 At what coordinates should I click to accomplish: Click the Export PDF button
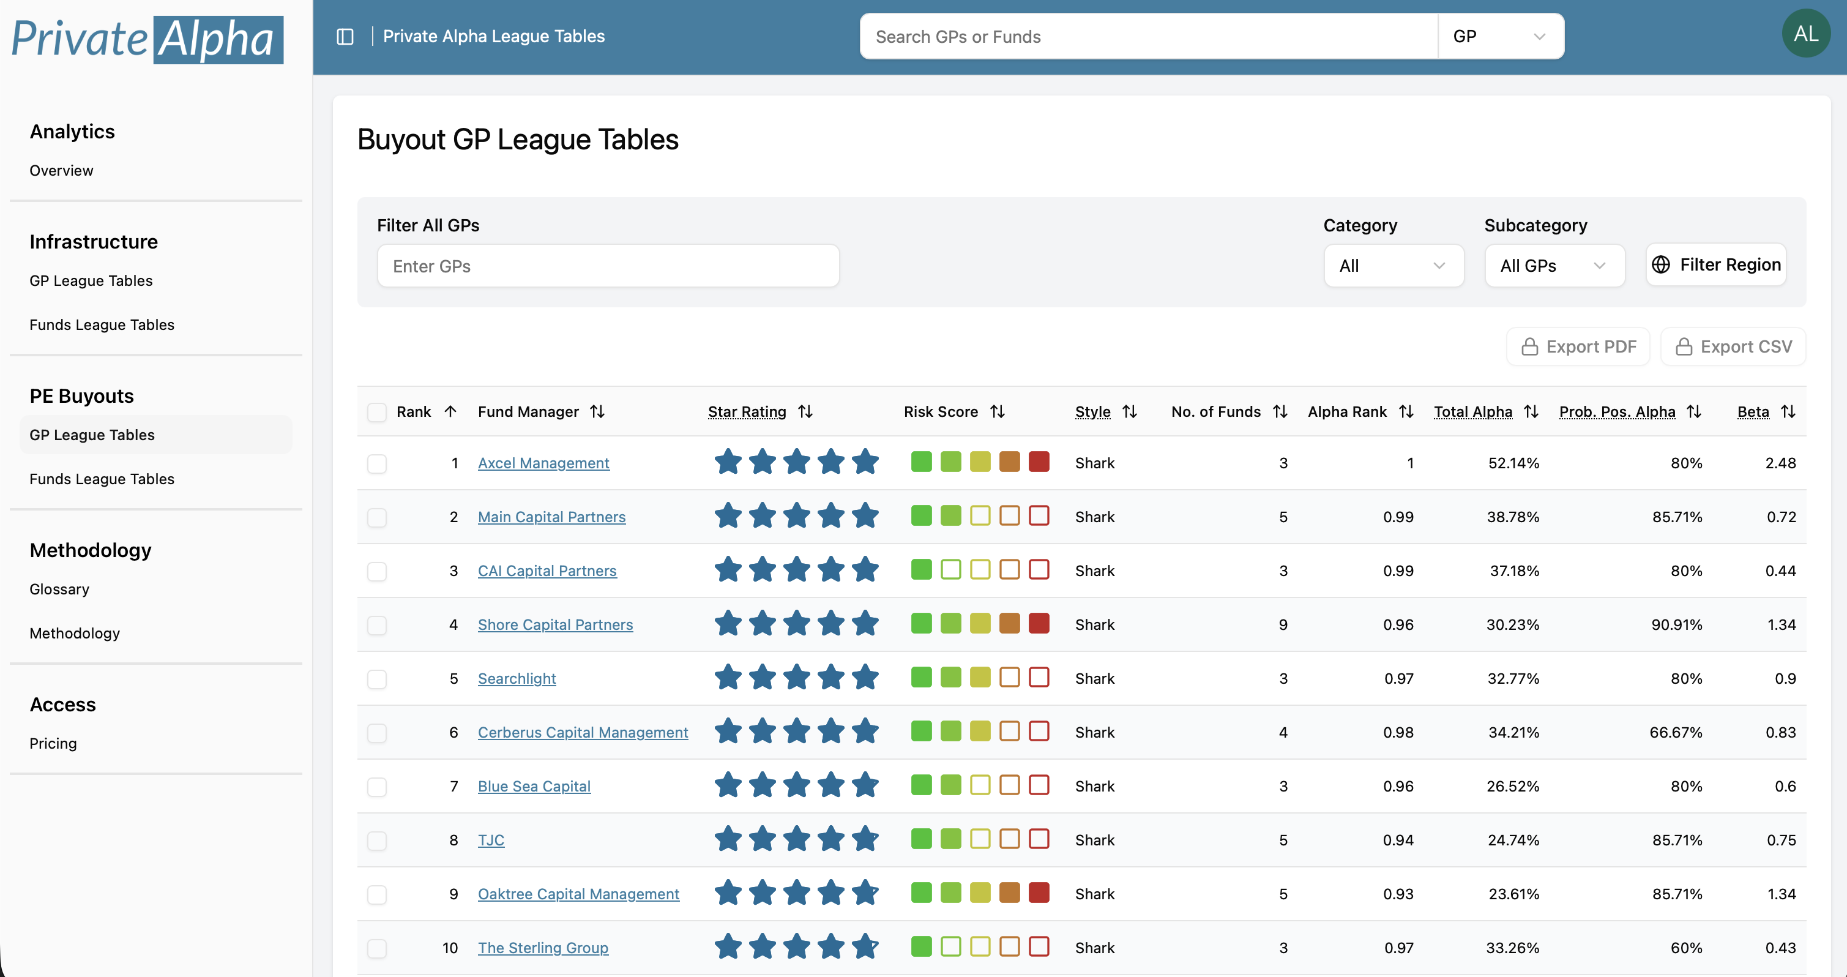(x=1578, y=347)
